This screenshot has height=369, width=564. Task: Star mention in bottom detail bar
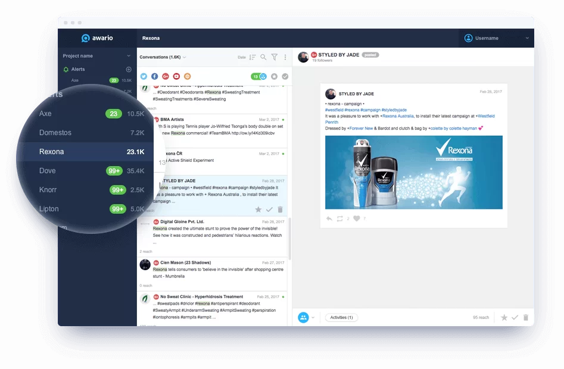(x=504, y=318)
